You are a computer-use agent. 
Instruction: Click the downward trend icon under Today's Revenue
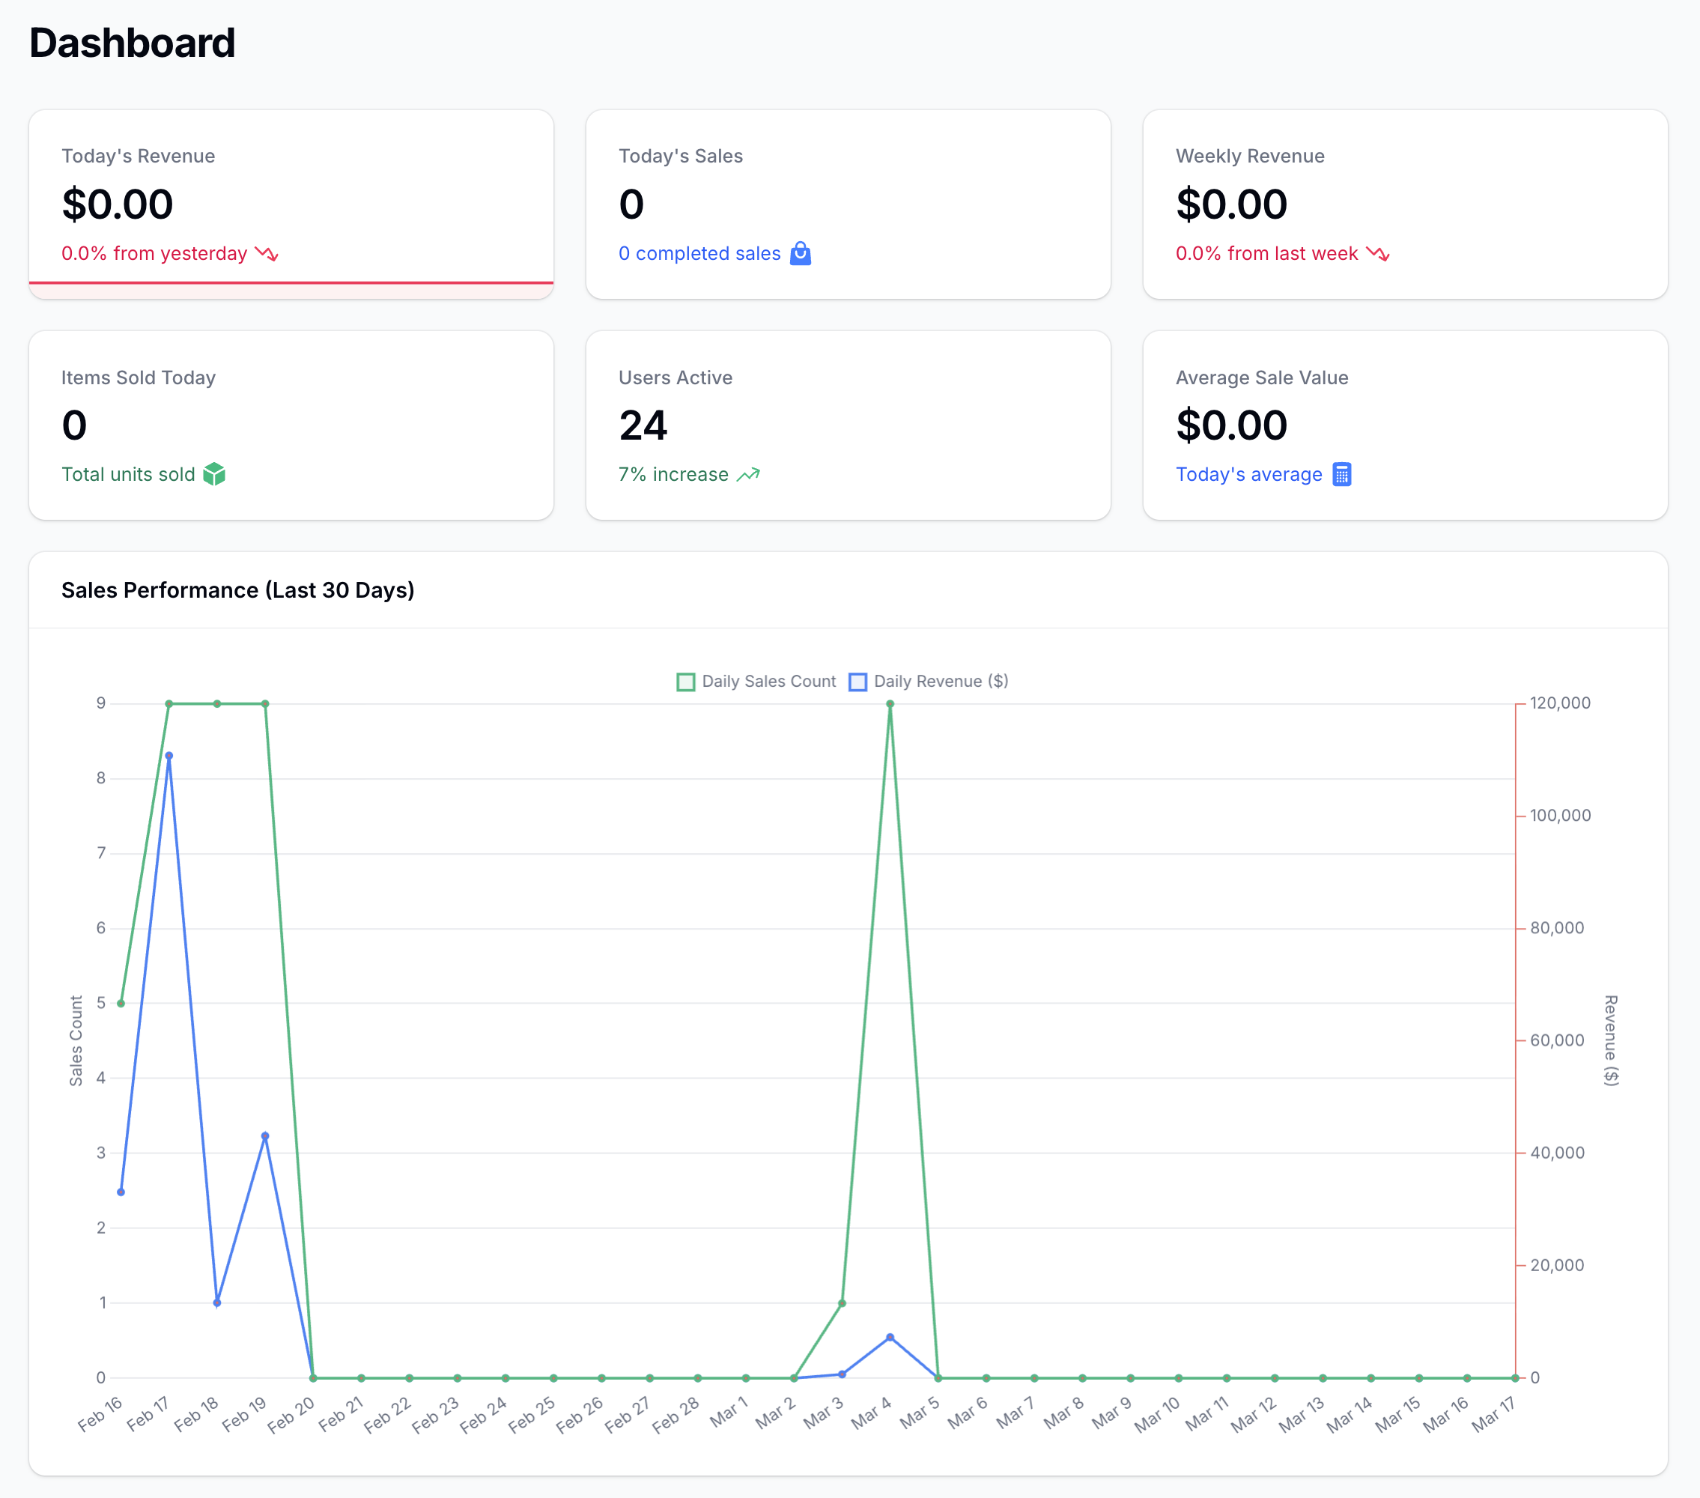tap(266, 254)
